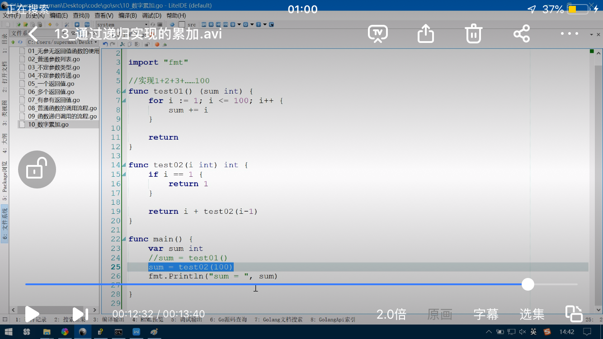Click the gear icon next to src checkbox
Viewport: 603px width, 339px height.
click(172, 24)
